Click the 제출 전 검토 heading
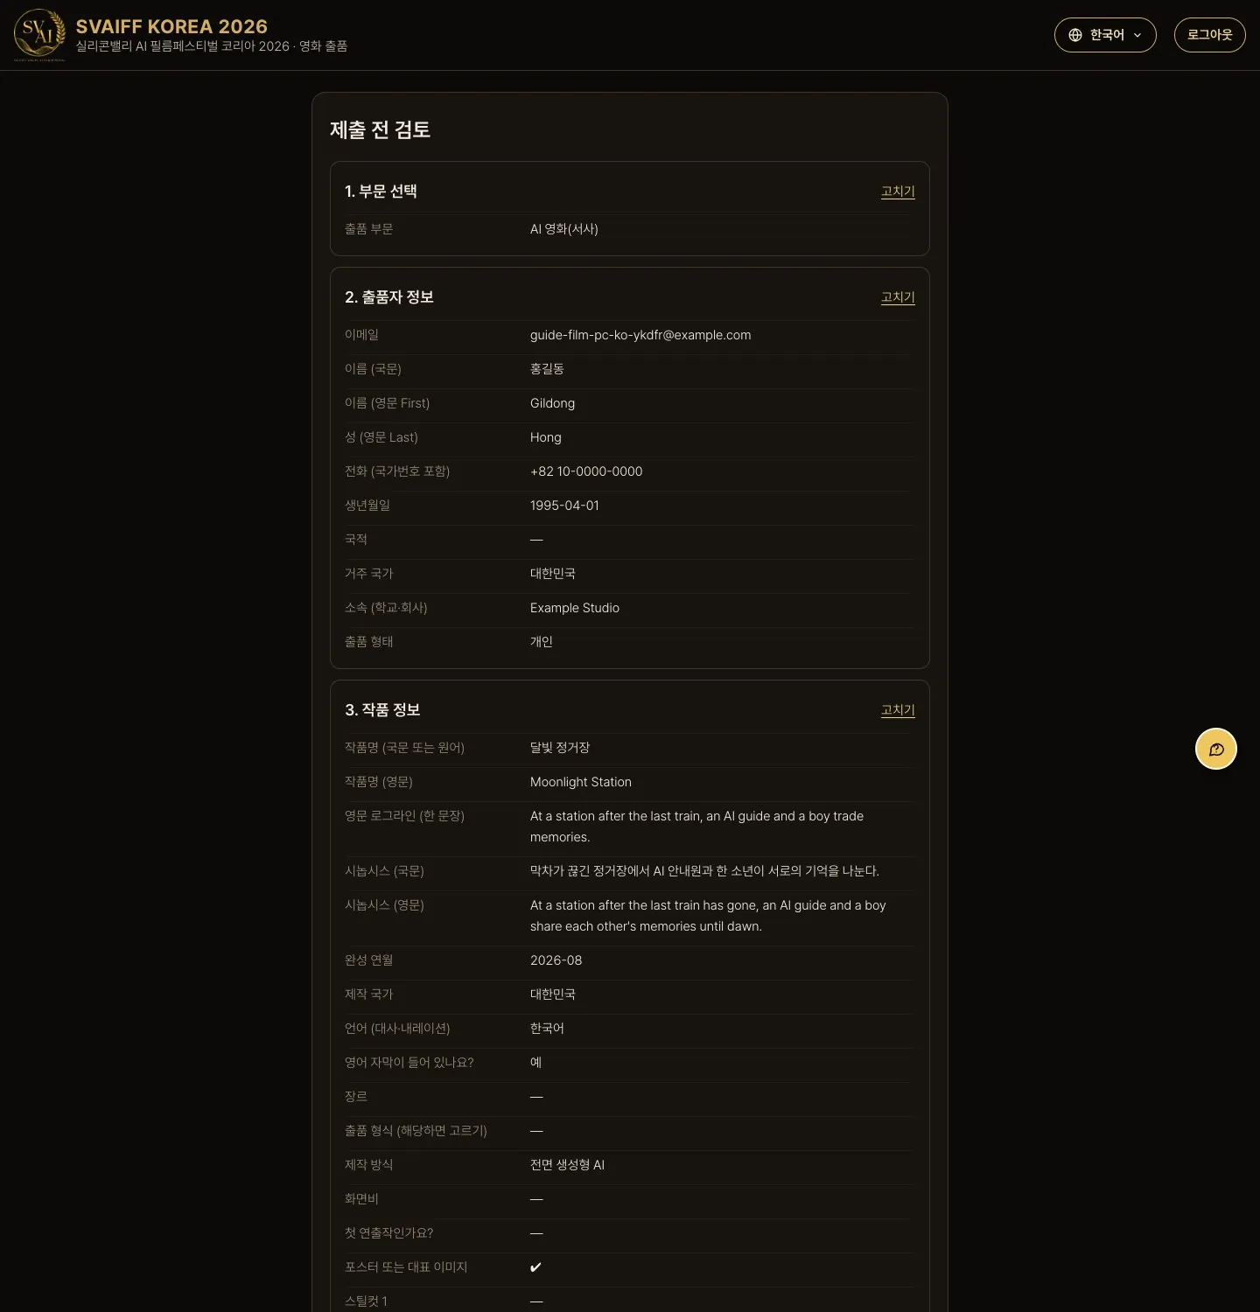Screen dimensions: 1260x1312 (380, 129)
